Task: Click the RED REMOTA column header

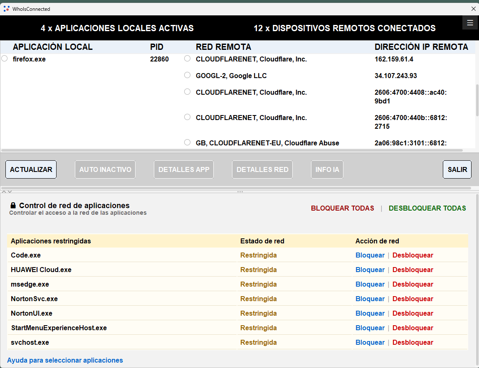Action: (224, 47)
